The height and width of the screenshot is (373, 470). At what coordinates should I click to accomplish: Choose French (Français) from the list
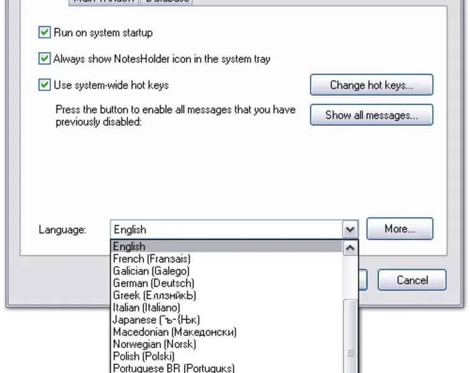point(227,259)
